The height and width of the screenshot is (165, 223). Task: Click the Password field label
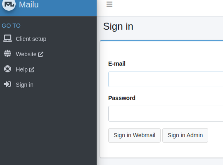[122, 98]
